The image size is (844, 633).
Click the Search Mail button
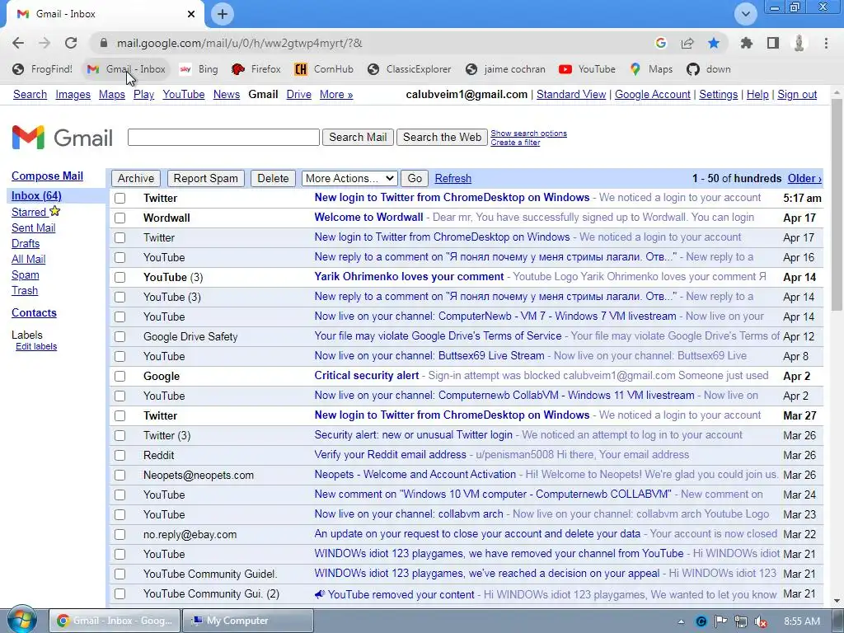[358, 138]
